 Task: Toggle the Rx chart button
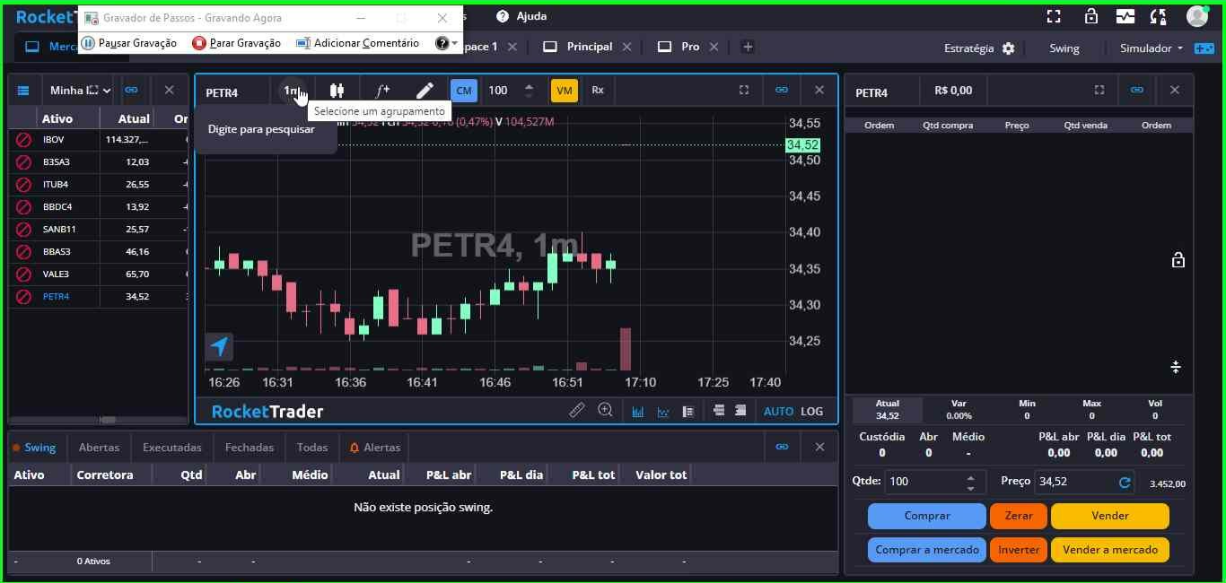pyautogui.click(x=598, y=91)
